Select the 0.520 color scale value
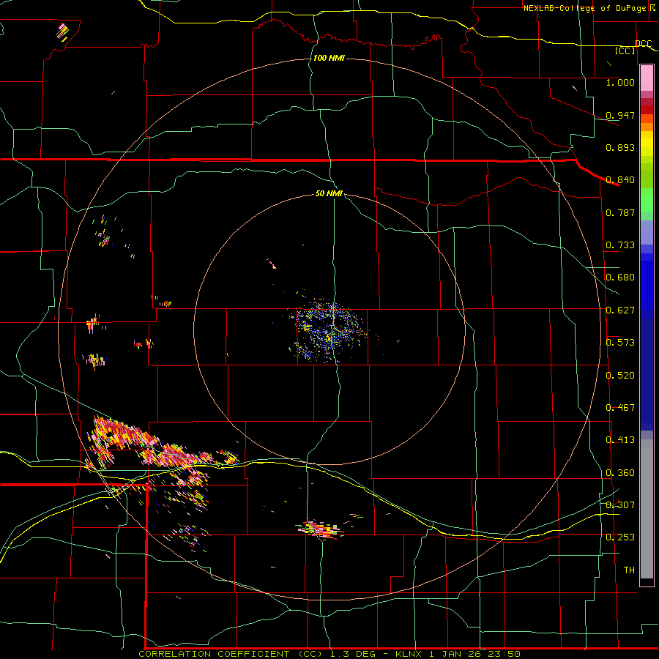The width and height of the screenshot is (659, 659). pos(620,376)
